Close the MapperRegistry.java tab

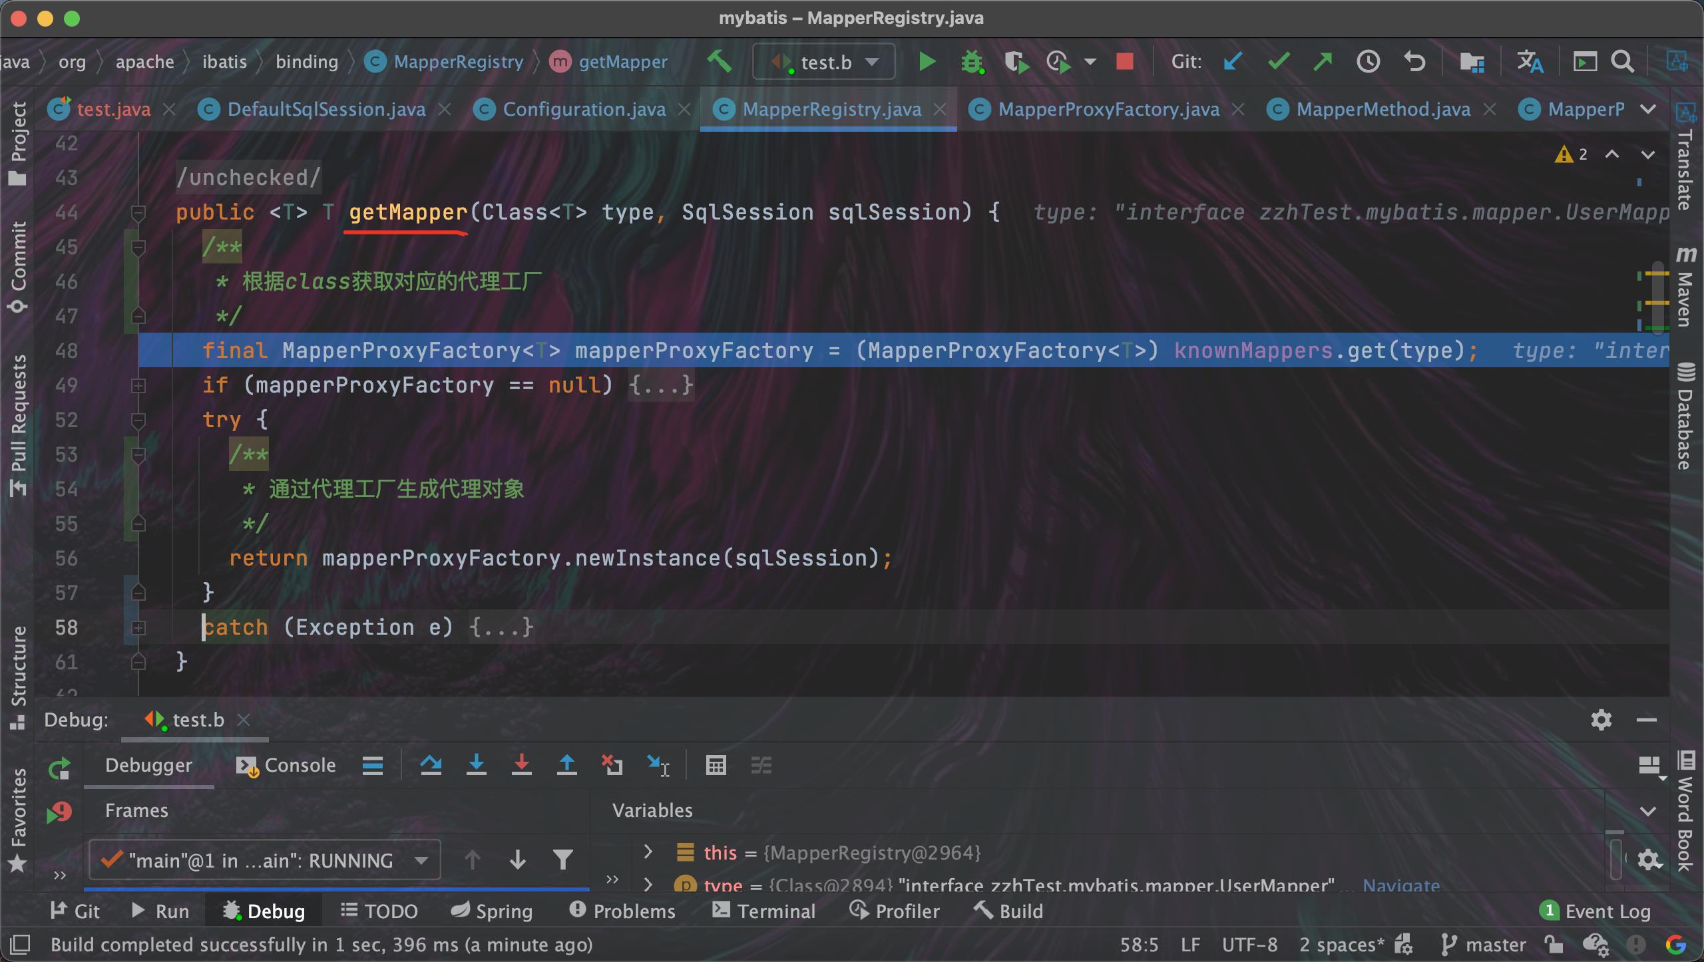[x=940, y=109]
